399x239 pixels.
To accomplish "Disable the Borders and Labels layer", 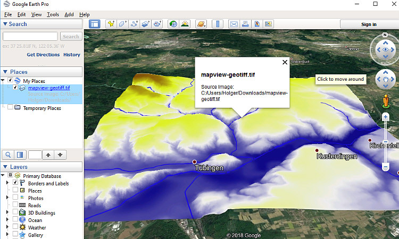I will click(15, 182).
